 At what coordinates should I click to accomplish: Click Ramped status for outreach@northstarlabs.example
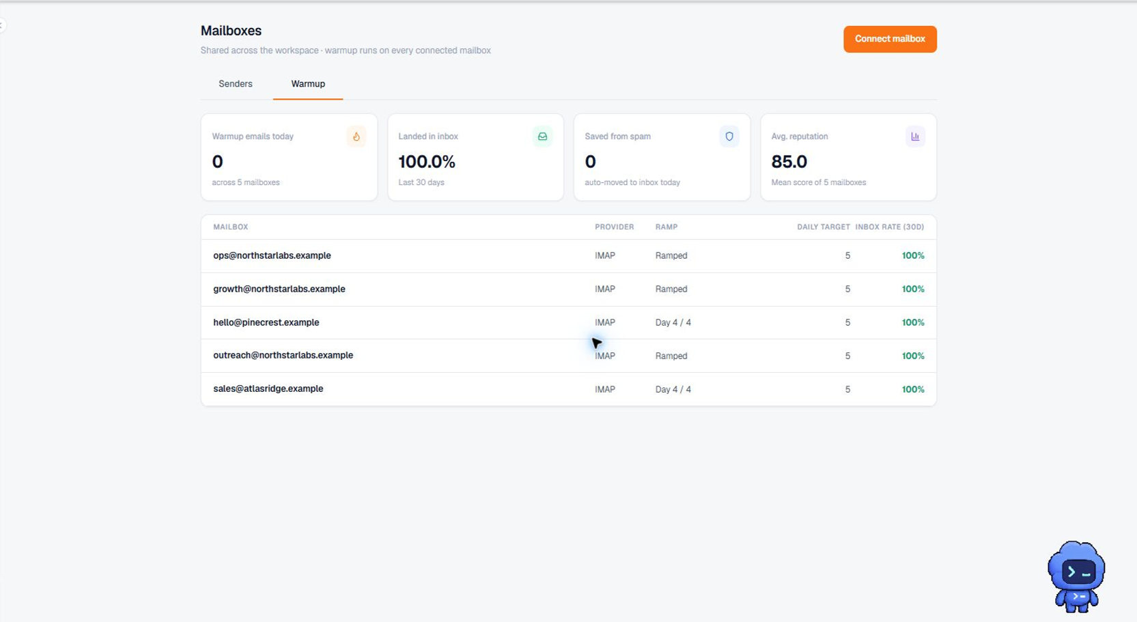pos(671,356)
